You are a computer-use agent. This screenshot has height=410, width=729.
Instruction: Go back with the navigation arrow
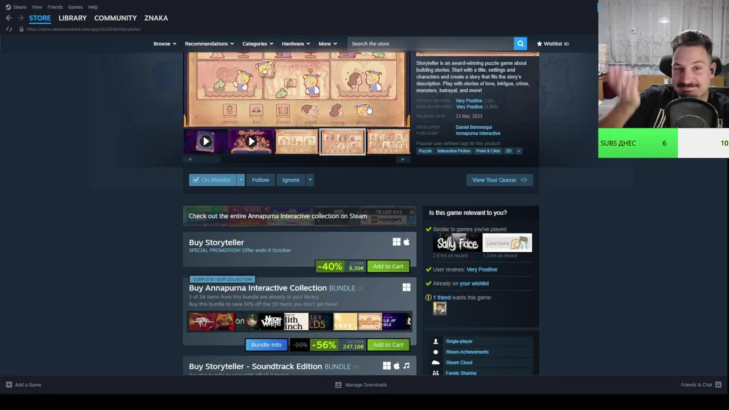click(x=9, y=18)
